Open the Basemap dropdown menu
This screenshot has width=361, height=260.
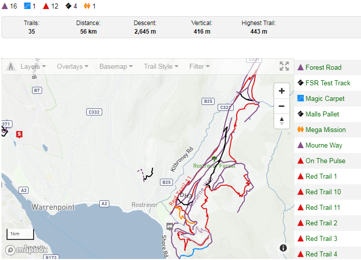tap(116, 66)
